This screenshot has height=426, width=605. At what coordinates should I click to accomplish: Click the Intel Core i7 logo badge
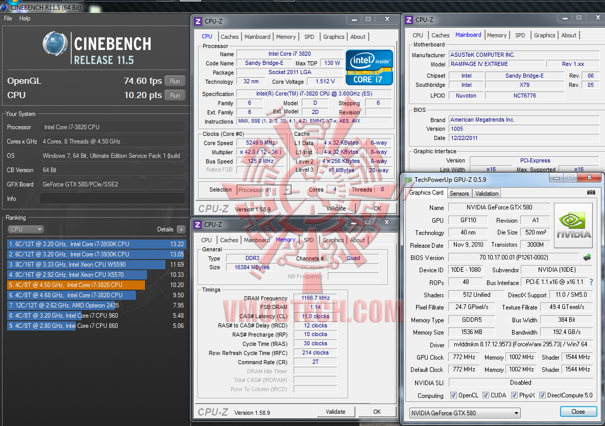(x=369, y=67)
